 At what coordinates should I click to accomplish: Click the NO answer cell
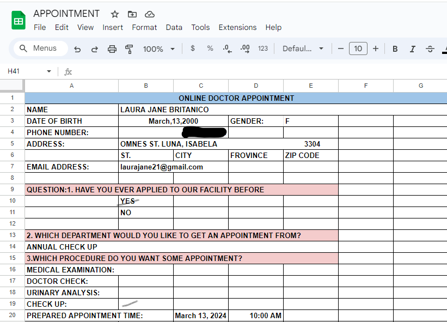146,212
